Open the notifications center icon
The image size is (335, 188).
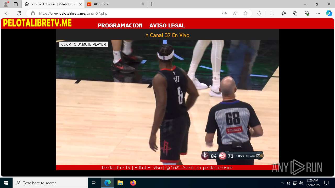pos(326,183)
